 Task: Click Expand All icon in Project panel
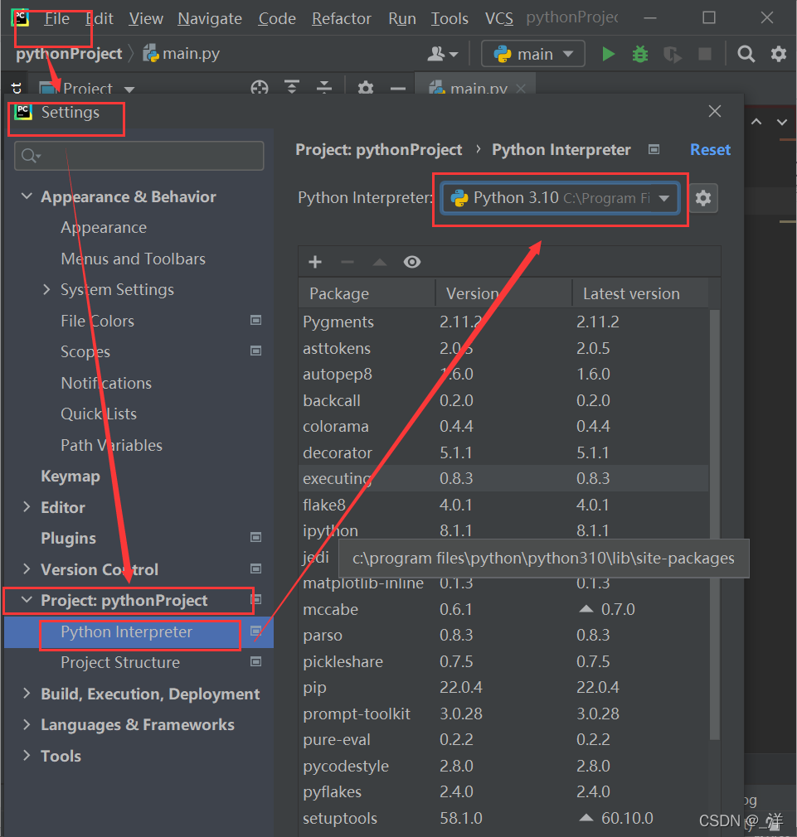pyautogui.click(x=292, y=88)
